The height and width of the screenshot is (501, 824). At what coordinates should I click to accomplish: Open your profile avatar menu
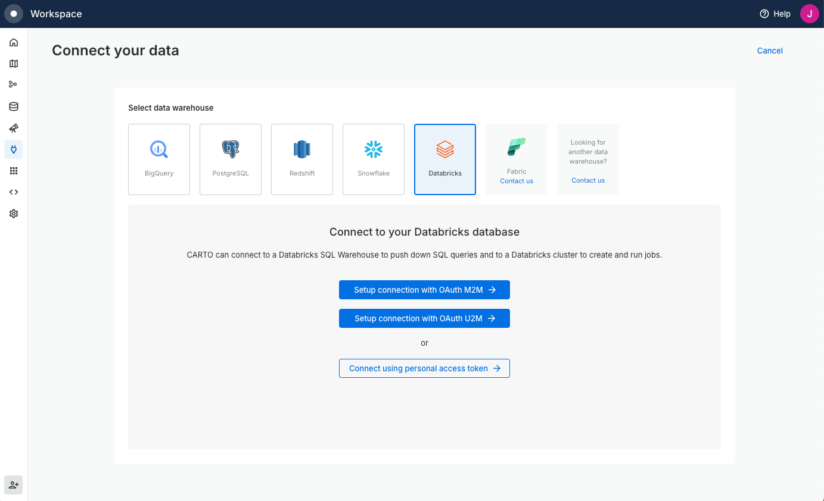[x=809, y=13]
